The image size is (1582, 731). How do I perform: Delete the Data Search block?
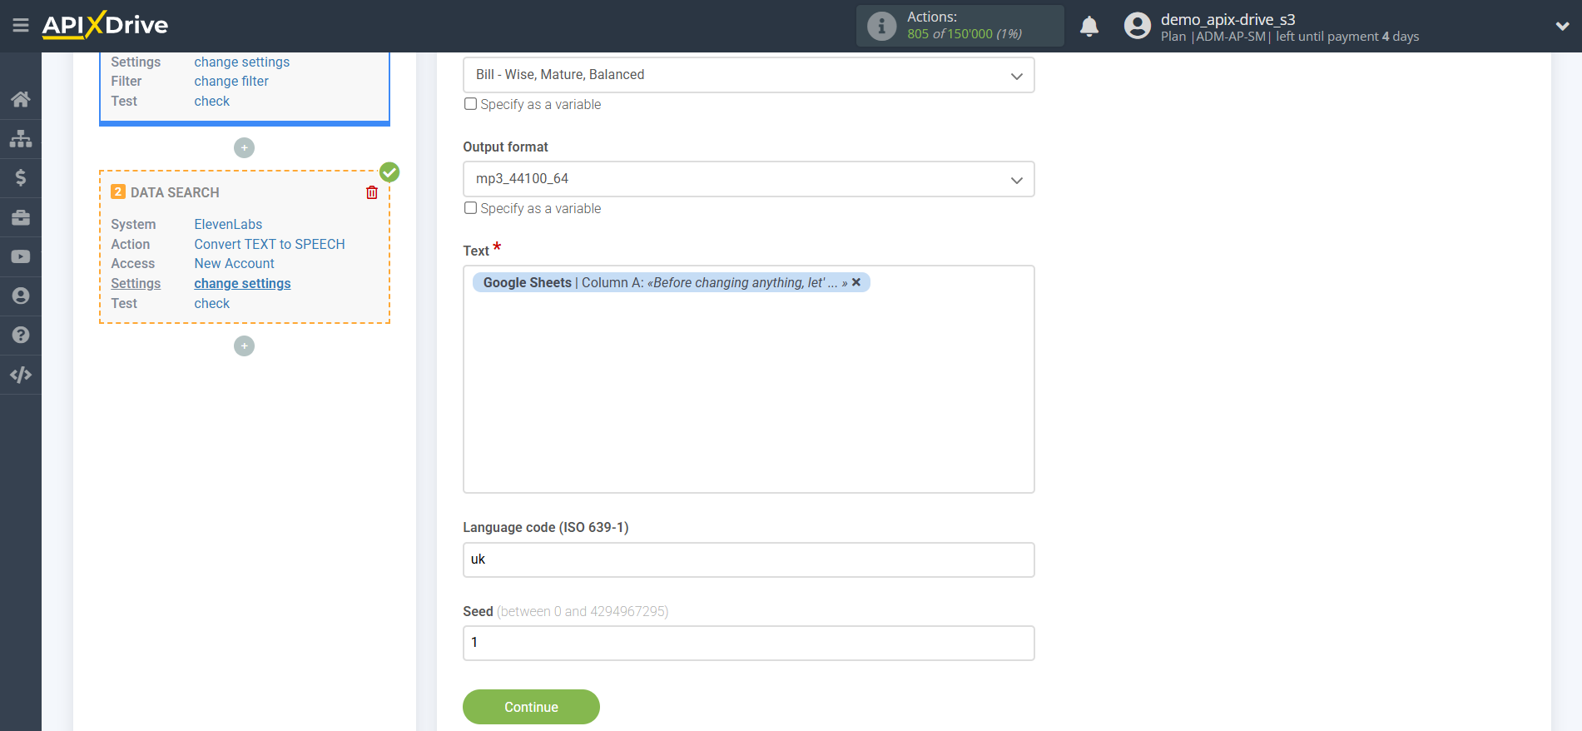point(372,192)
